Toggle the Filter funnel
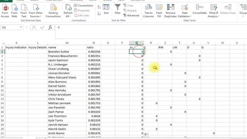 117,9
